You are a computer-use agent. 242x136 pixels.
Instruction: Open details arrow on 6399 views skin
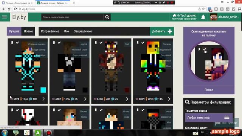169,99
